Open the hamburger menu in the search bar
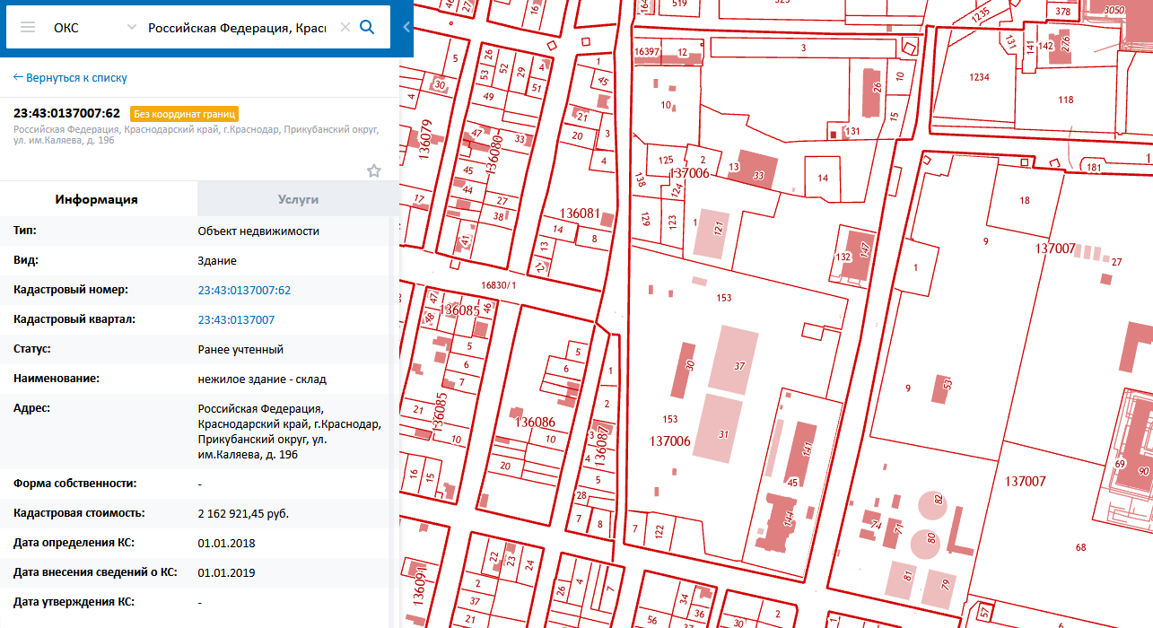The image size is (1153, 628). tap(28, 27)
